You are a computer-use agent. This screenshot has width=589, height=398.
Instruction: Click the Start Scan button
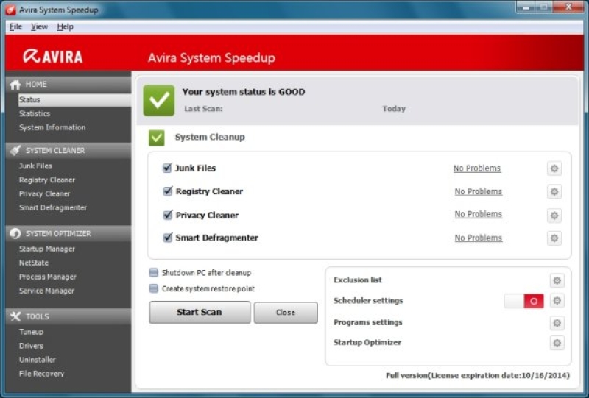click(x=200, y=313)
